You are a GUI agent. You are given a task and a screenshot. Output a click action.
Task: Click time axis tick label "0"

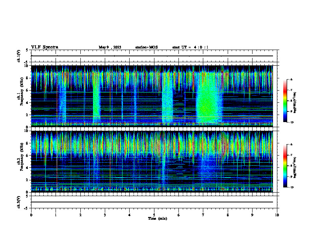click(31, 215)
